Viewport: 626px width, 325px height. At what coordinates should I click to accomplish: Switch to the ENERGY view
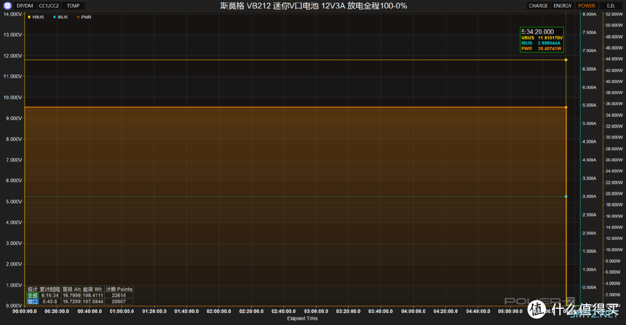tap(562, 6)
